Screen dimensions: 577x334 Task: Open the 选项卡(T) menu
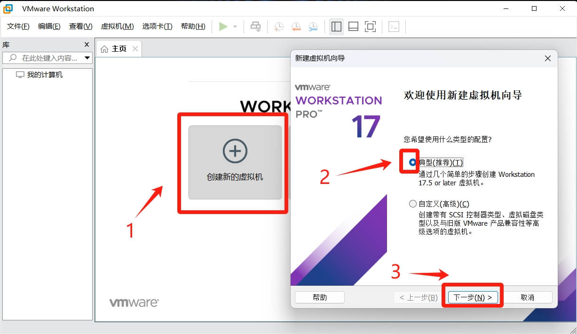158,27
